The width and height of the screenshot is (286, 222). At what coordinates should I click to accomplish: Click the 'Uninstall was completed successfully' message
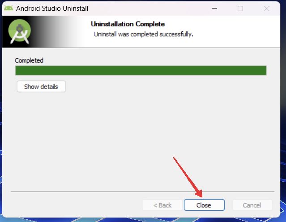(144, 34)
